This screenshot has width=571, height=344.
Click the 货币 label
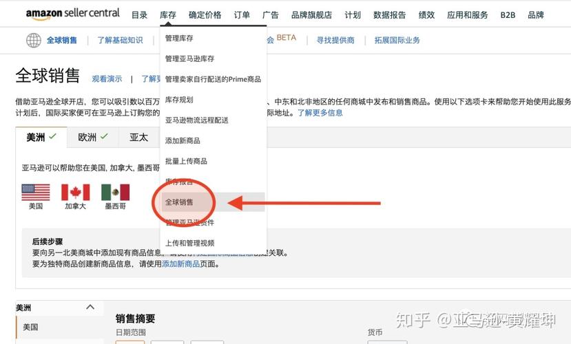point(375,332)
